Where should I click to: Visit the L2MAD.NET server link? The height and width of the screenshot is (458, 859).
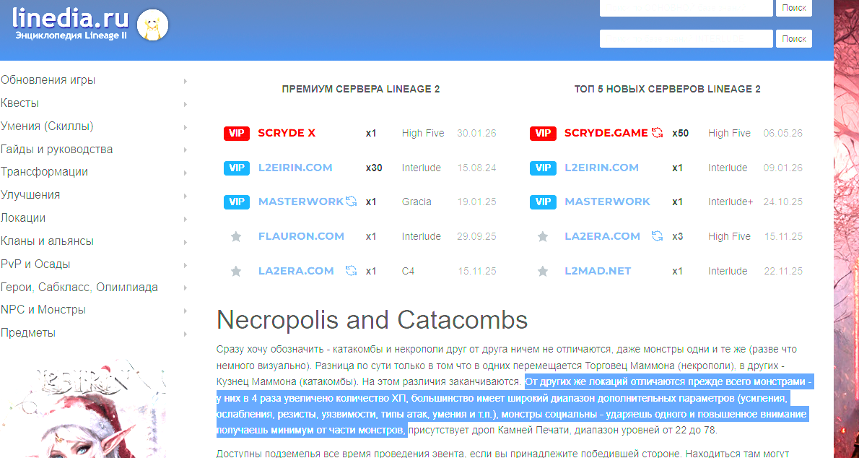598,271
